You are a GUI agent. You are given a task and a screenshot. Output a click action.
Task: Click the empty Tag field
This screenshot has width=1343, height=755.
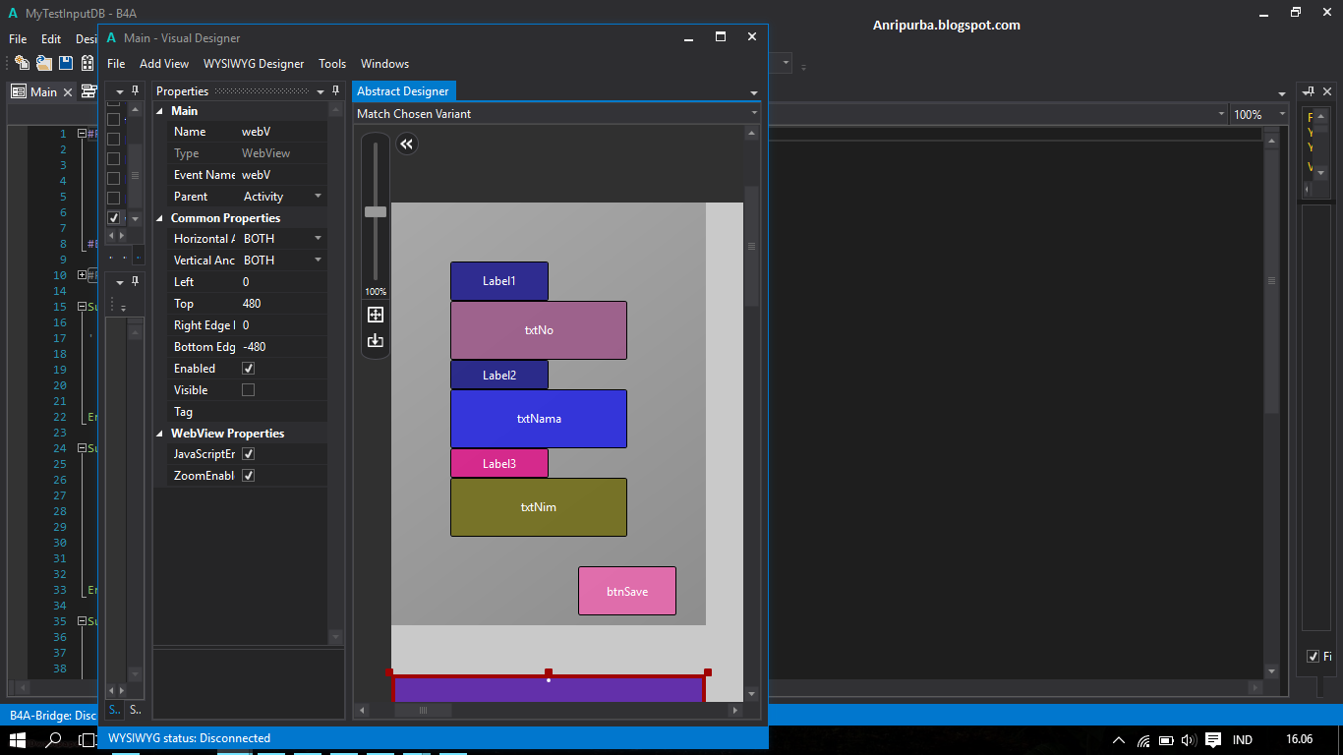click(282, 412)
